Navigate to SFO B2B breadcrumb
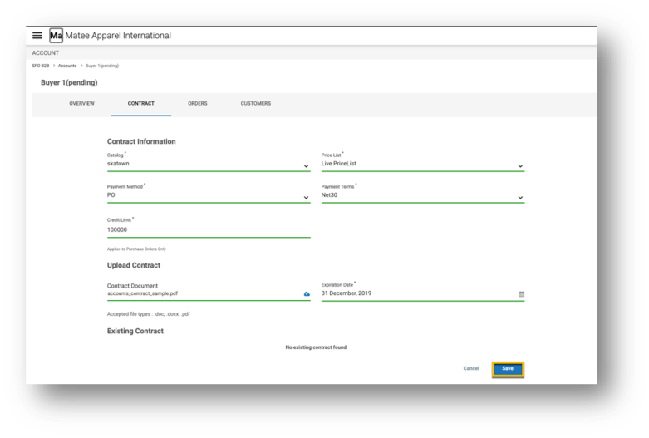649x438 pixels. pos(41,66)
